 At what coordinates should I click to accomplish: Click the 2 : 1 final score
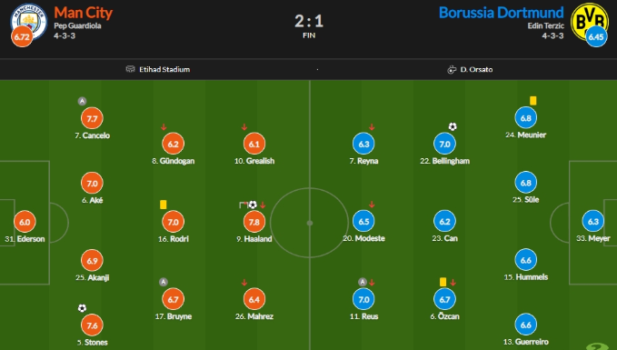coord(309,21)
